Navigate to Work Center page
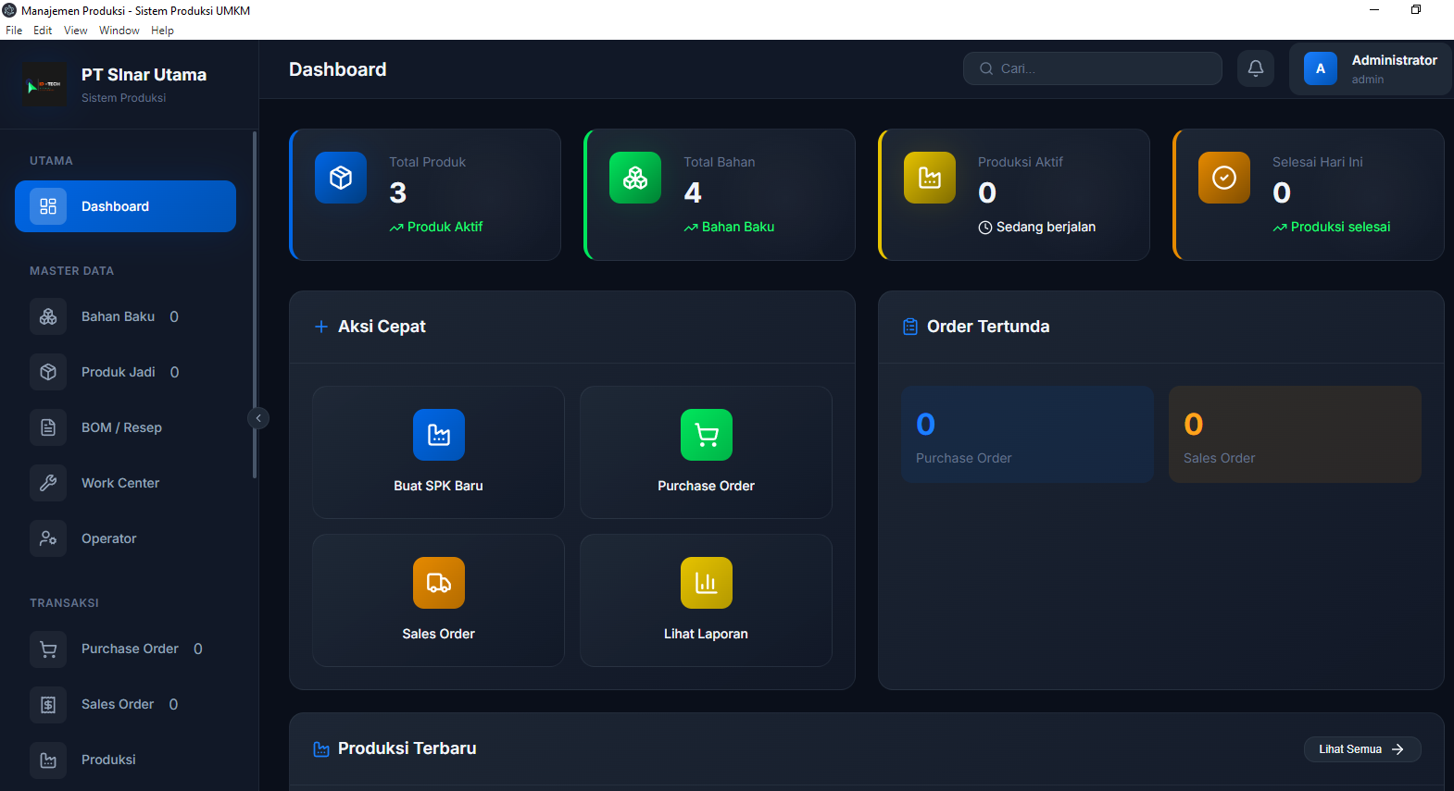 pyautogui.click(x=120, y=483)
